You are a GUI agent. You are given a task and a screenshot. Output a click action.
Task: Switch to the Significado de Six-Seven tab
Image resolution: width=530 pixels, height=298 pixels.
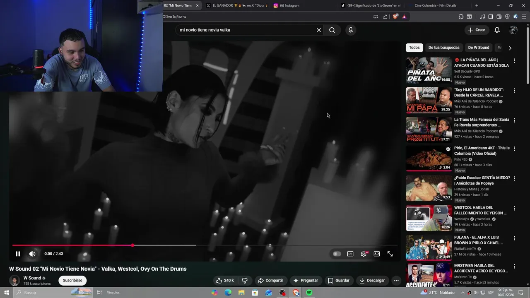click(371, 5)
